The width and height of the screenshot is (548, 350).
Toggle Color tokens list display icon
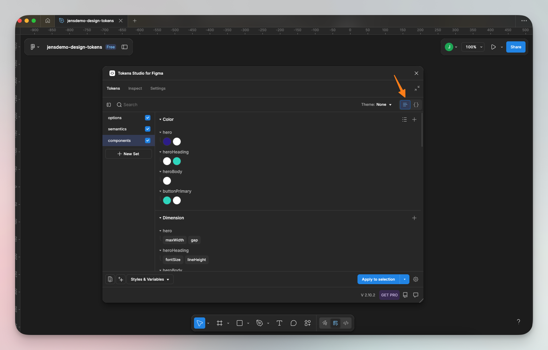tap(405, 119)
